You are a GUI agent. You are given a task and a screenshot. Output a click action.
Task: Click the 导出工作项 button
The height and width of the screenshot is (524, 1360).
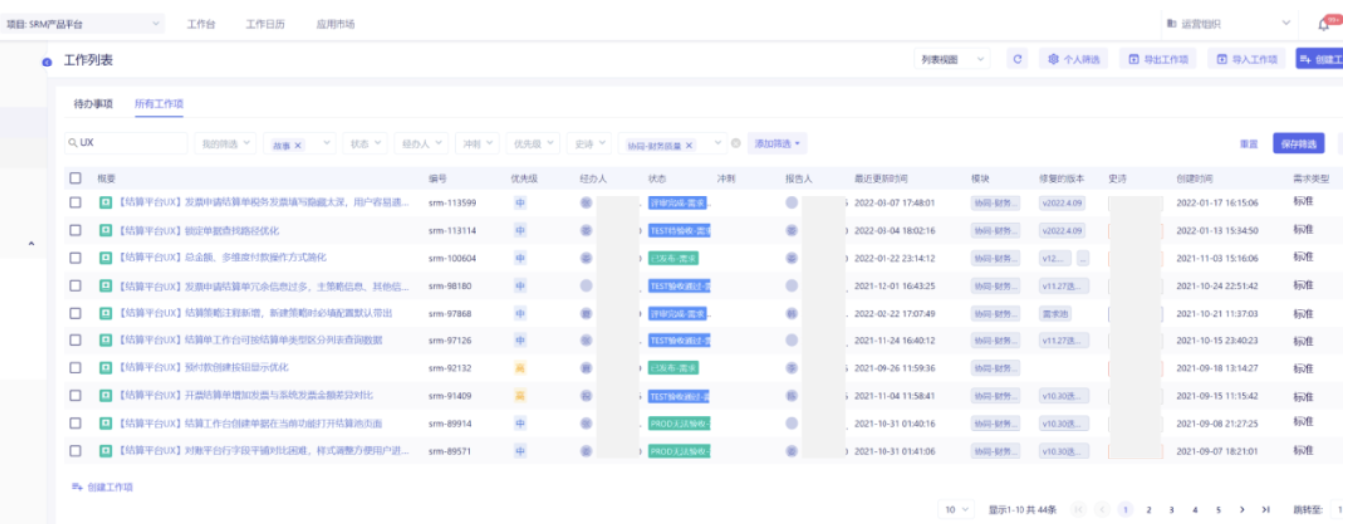(1157, 60)
